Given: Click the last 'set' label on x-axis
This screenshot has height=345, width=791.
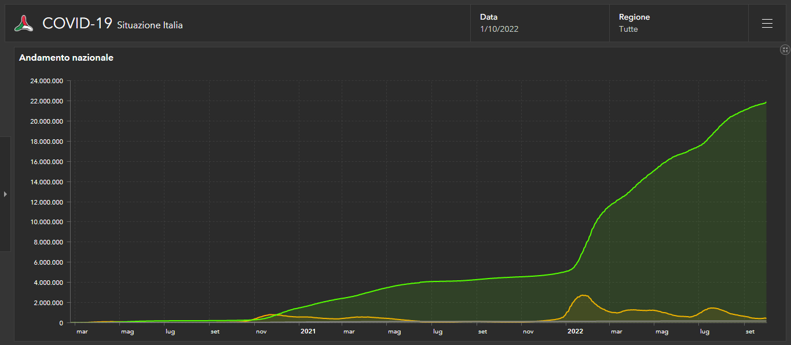Looking at the screenshot, I should 750,332.
